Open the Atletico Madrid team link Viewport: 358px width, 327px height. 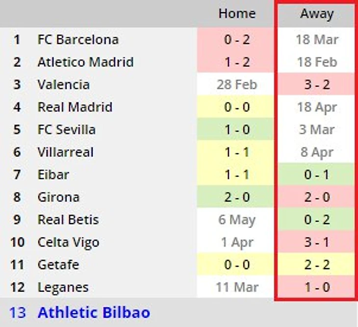coord(85,62)
